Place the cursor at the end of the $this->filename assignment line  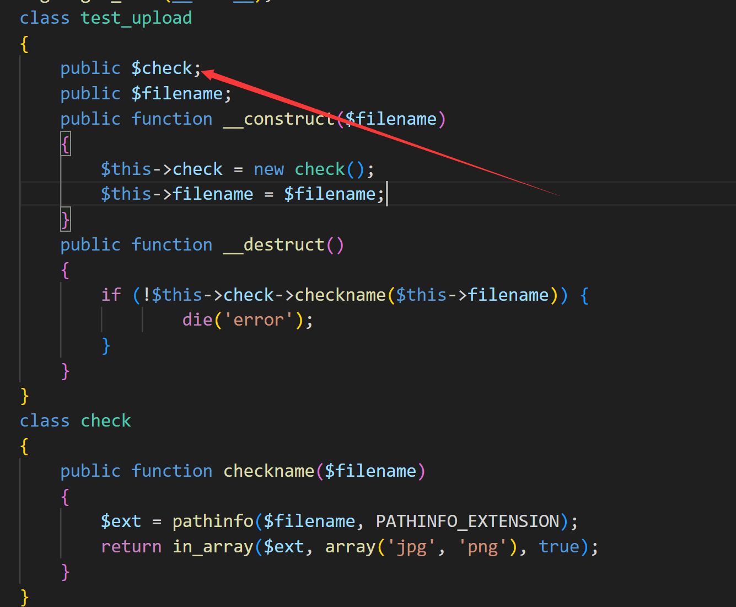coord(385,194)
